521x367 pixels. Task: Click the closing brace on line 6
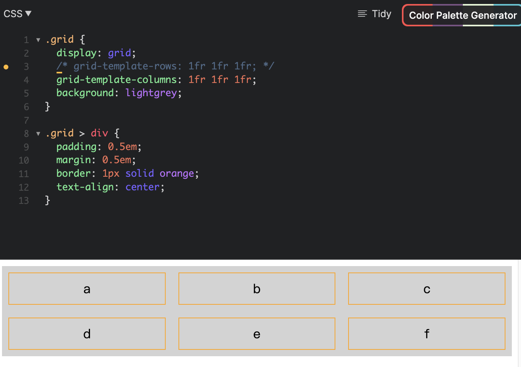pyautogui.click(x=48, y=107)
